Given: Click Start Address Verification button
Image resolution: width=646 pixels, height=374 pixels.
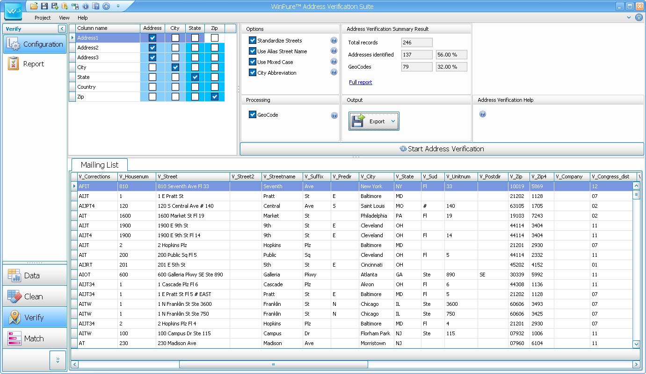Looking at the screenshot, I should pos(442,149).
